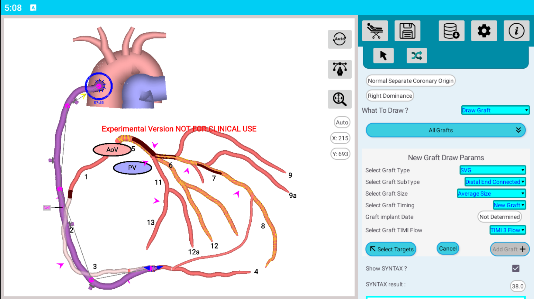The width and height of the screenshot is (534, 299).
Task: Open the What To Draw dropdown
Action: pyautogui.click(x=495, y=110)
